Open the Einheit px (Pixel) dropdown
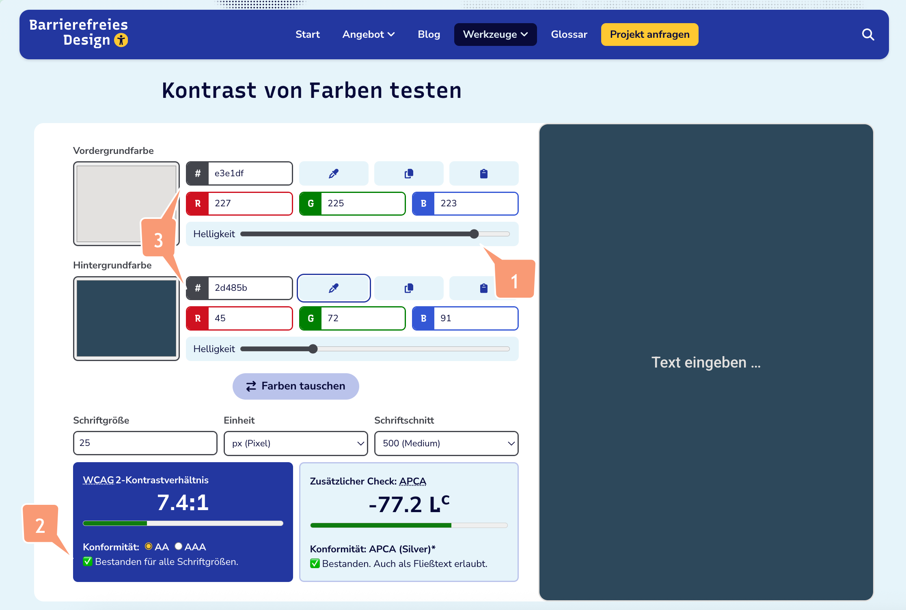Image resolution: width=906 pixels, height=610 pixels. click(296, 443)
